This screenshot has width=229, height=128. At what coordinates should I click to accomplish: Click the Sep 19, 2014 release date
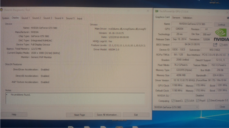(x=179, y=39)
